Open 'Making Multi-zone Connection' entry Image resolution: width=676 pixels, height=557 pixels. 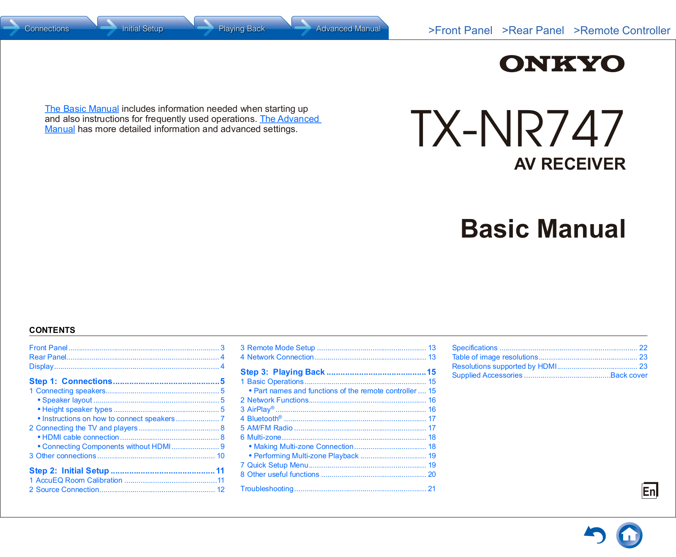[x=342, y=446]
